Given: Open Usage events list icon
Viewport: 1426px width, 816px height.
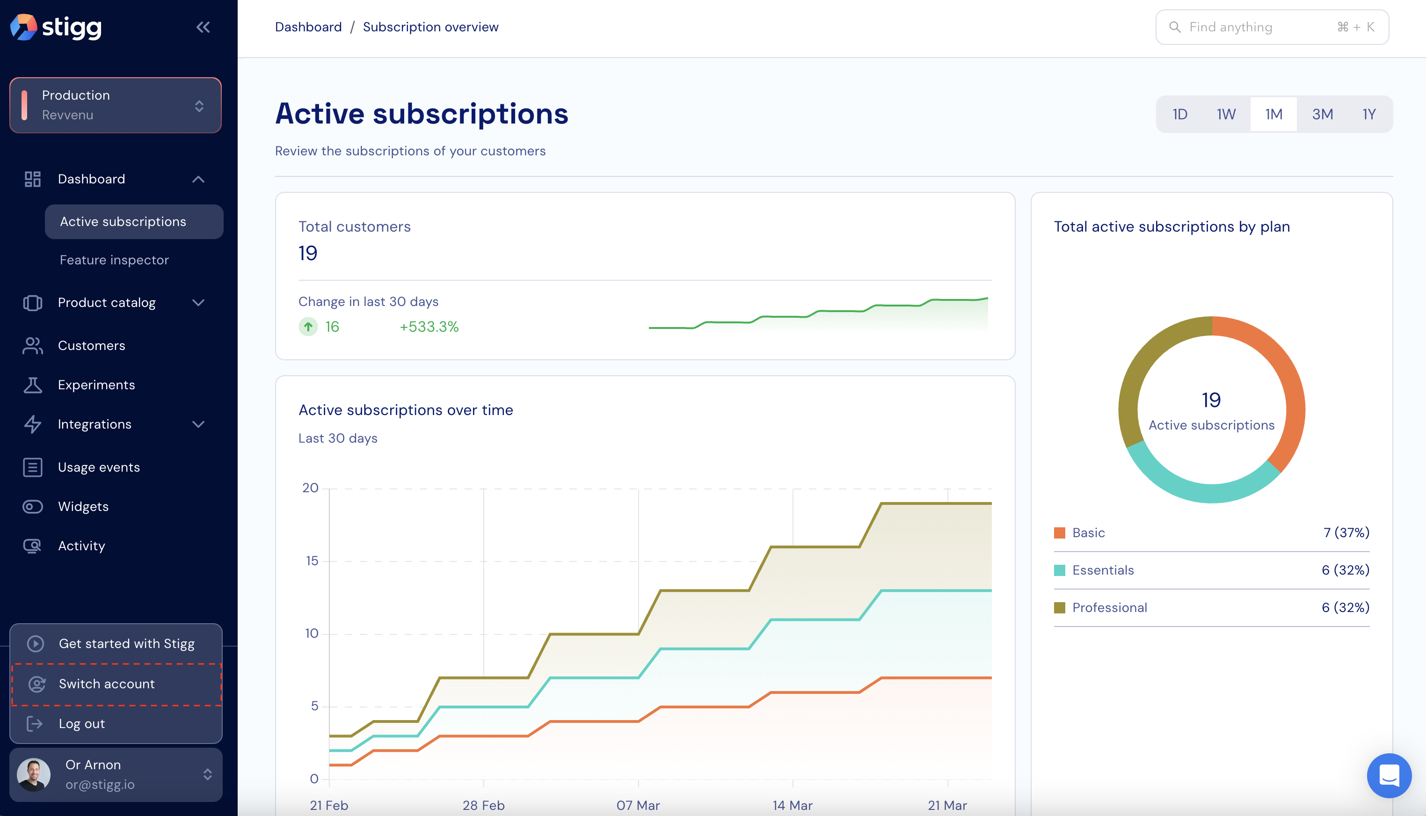Looking at the screenshot, I should 32,467.
